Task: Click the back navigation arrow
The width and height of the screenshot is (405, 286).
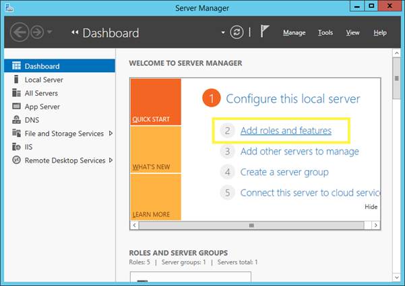Action: pyautogui.click(x=20, y=32)
